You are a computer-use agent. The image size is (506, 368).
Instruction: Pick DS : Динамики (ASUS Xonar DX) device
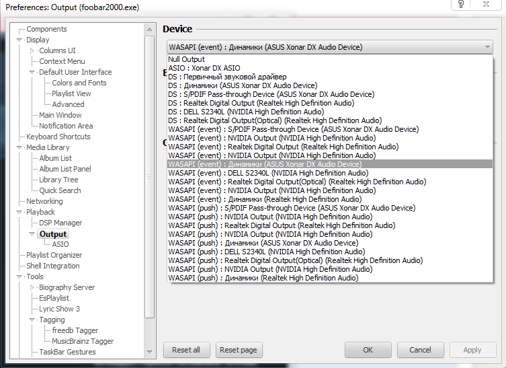243,85
